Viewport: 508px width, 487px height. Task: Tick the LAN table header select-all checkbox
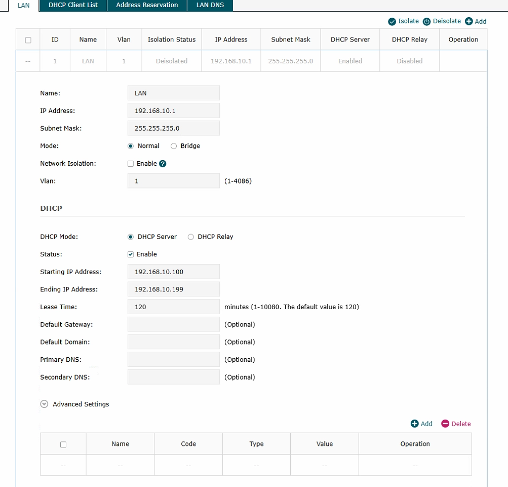tap(28, 40)
